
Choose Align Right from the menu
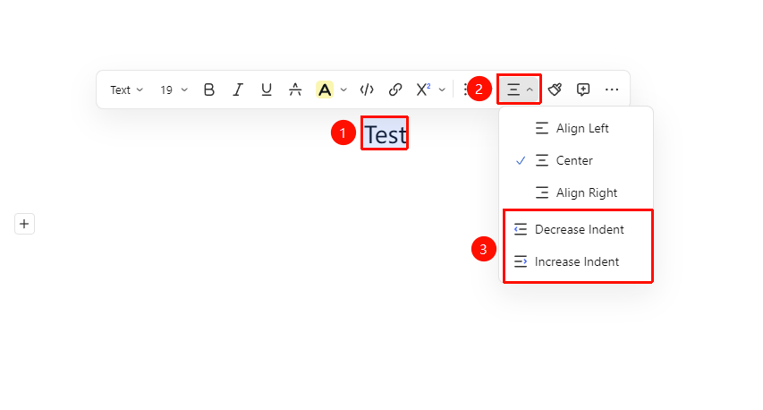[x=576, y=192]
